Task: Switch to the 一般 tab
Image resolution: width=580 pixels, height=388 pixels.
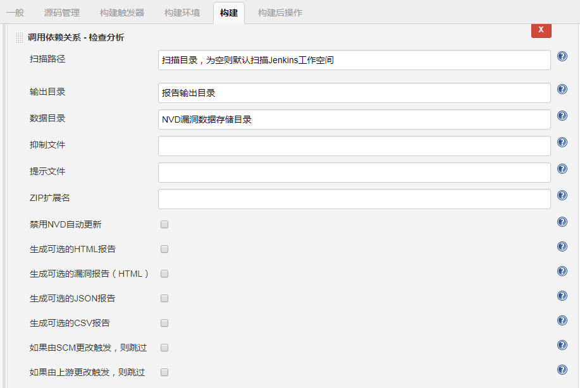Action: (x=15, y=13)
